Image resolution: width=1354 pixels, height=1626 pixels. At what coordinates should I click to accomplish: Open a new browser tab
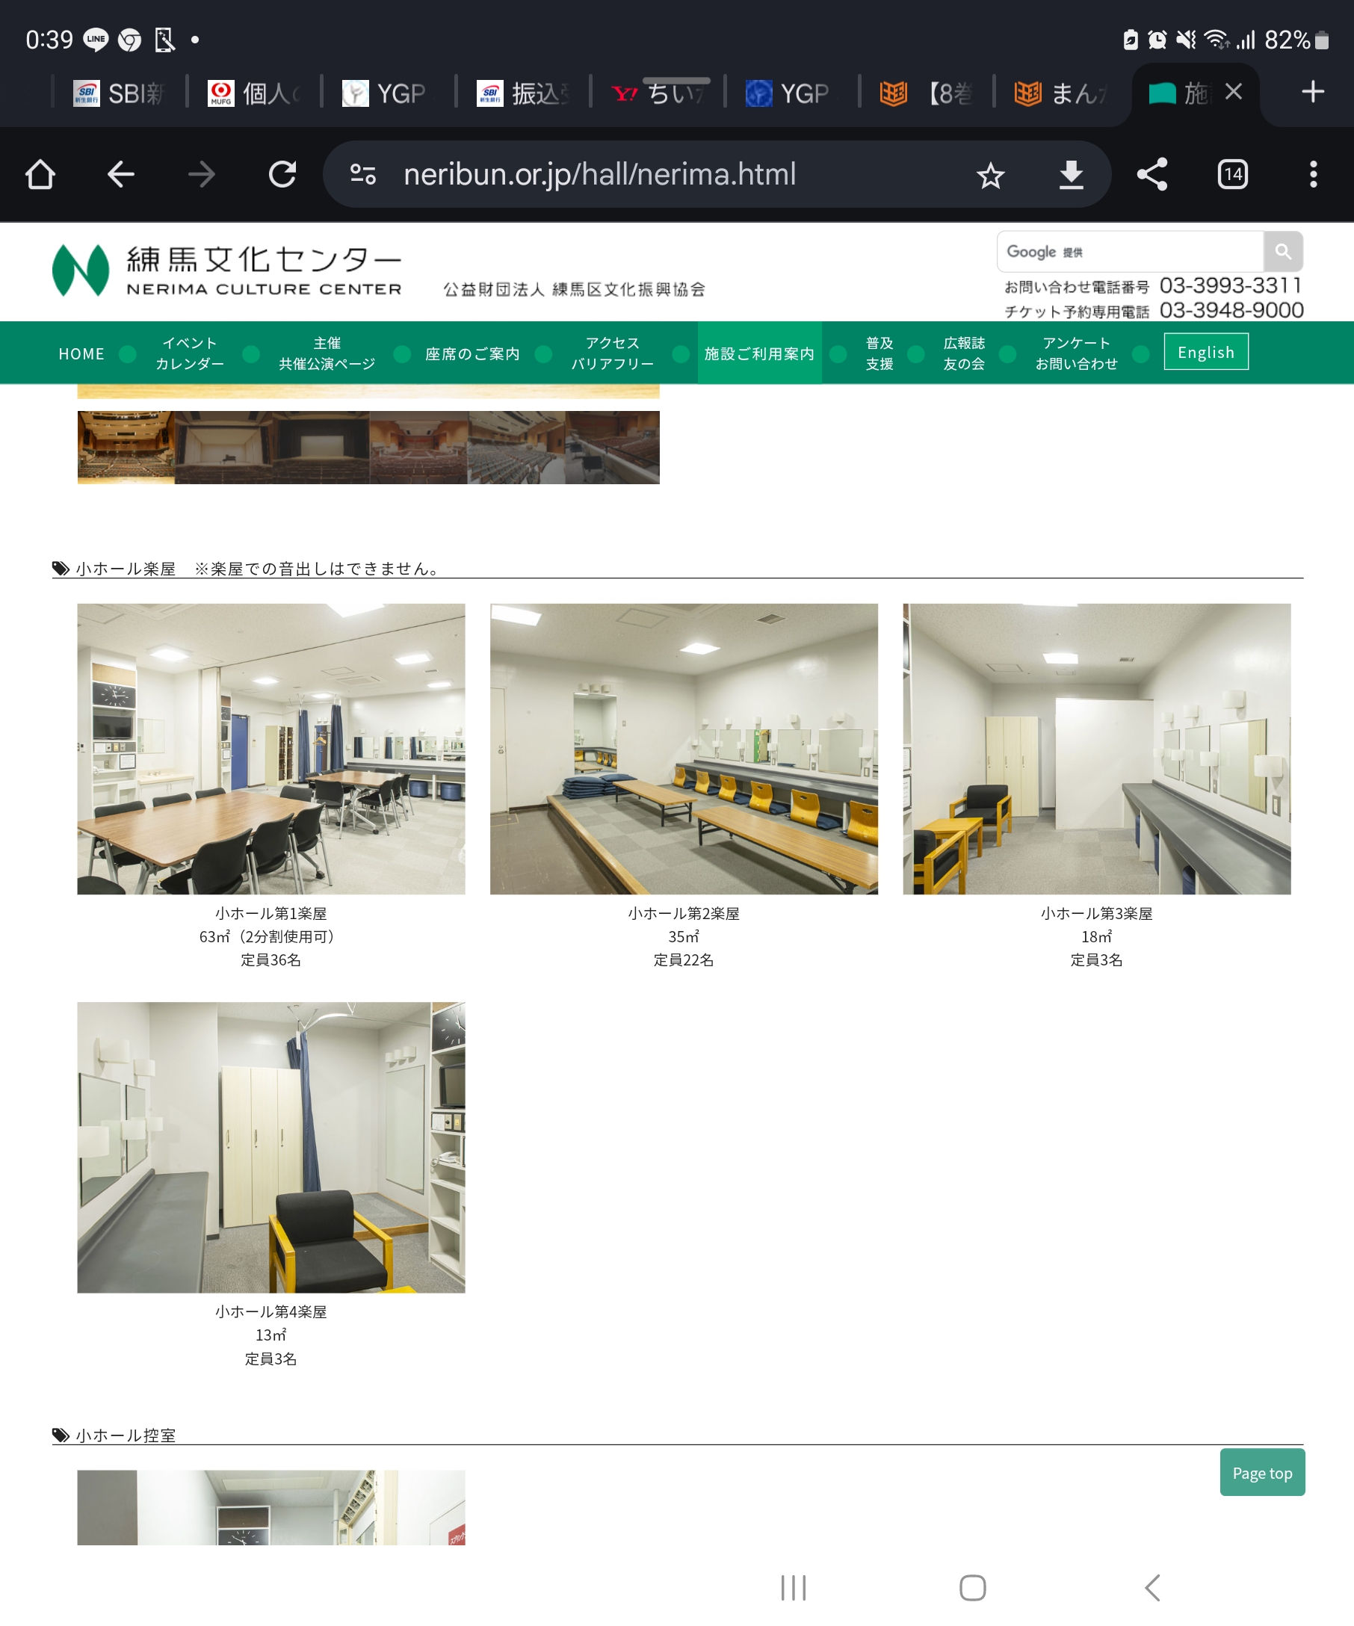pos(1313,92)
